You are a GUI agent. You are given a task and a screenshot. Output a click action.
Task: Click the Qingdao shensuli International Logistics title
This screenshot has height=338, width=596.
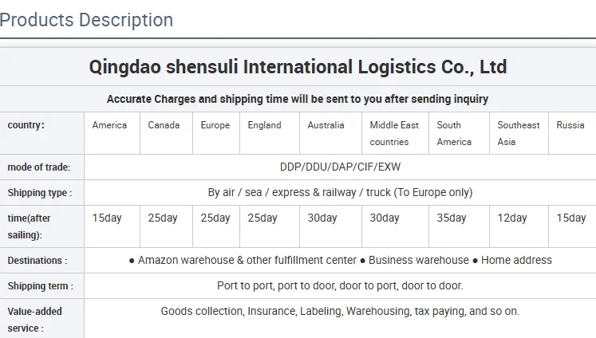pos(298,67)
